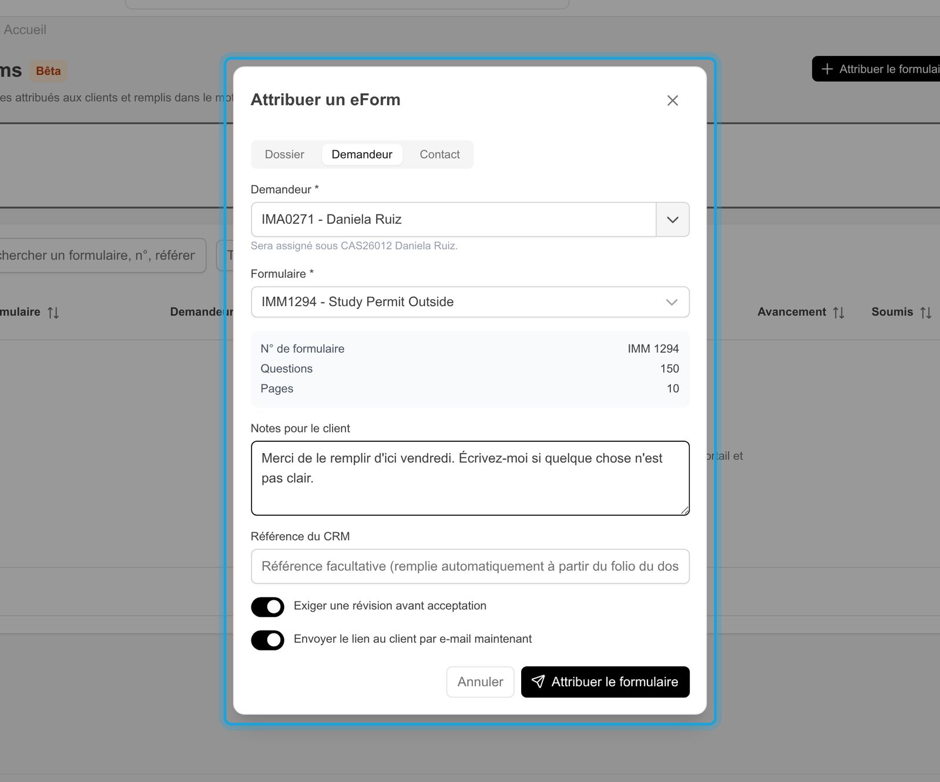This screenshot has width=940, height=782.
Task: Sort by the Avancement column icon
Action: pos(838,313)
